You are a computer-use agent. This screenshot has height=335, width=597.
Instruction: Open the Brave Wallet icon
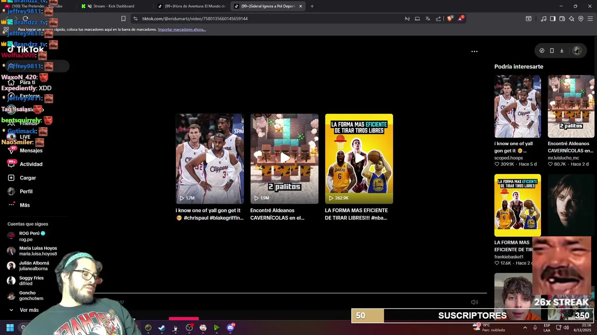pos(562,19)
